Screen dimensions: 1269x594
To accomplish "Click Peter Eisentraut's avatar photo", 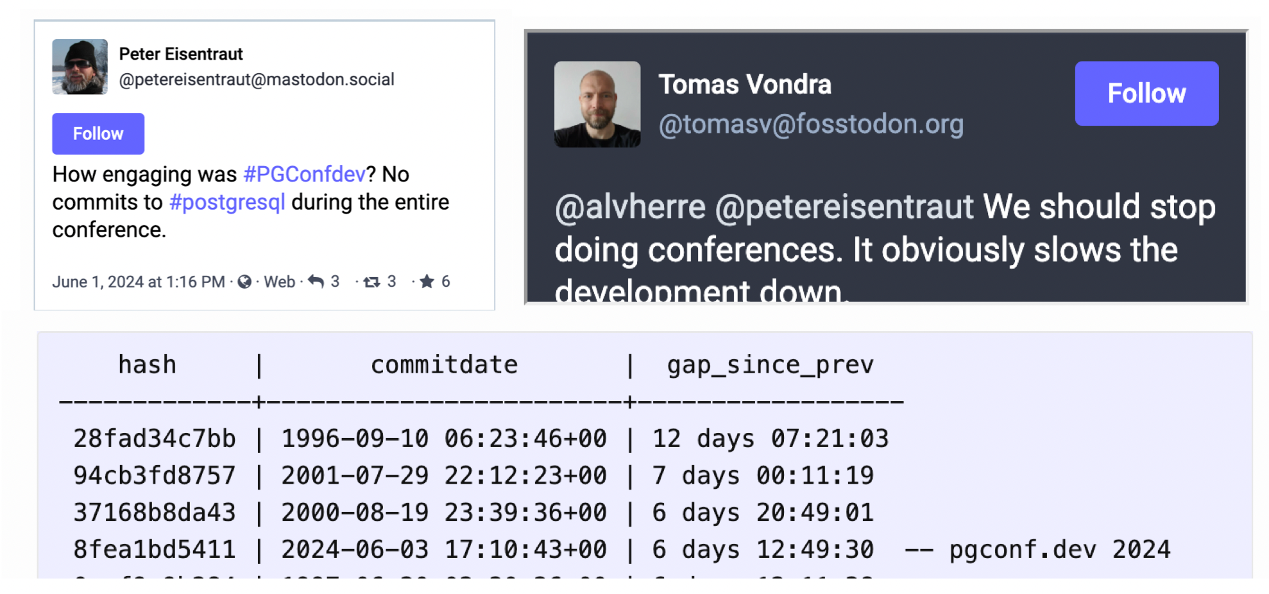I will 80,67.
